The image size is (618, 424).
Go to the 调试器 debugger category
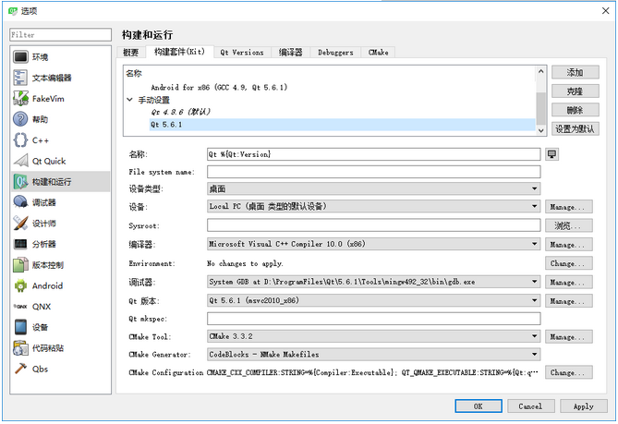pos(60,202)
